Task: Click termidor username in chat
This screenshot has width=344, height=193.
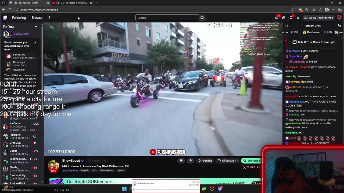Action: coord(295,51)
